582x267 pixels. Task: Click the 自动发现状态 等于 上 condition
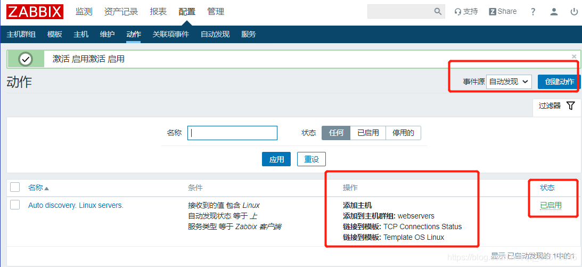223,216
